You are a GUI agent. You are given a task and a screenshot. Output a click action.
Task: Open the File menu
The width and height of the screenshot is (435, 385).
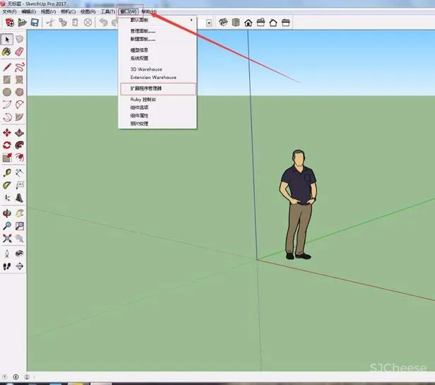click(9, 12)
